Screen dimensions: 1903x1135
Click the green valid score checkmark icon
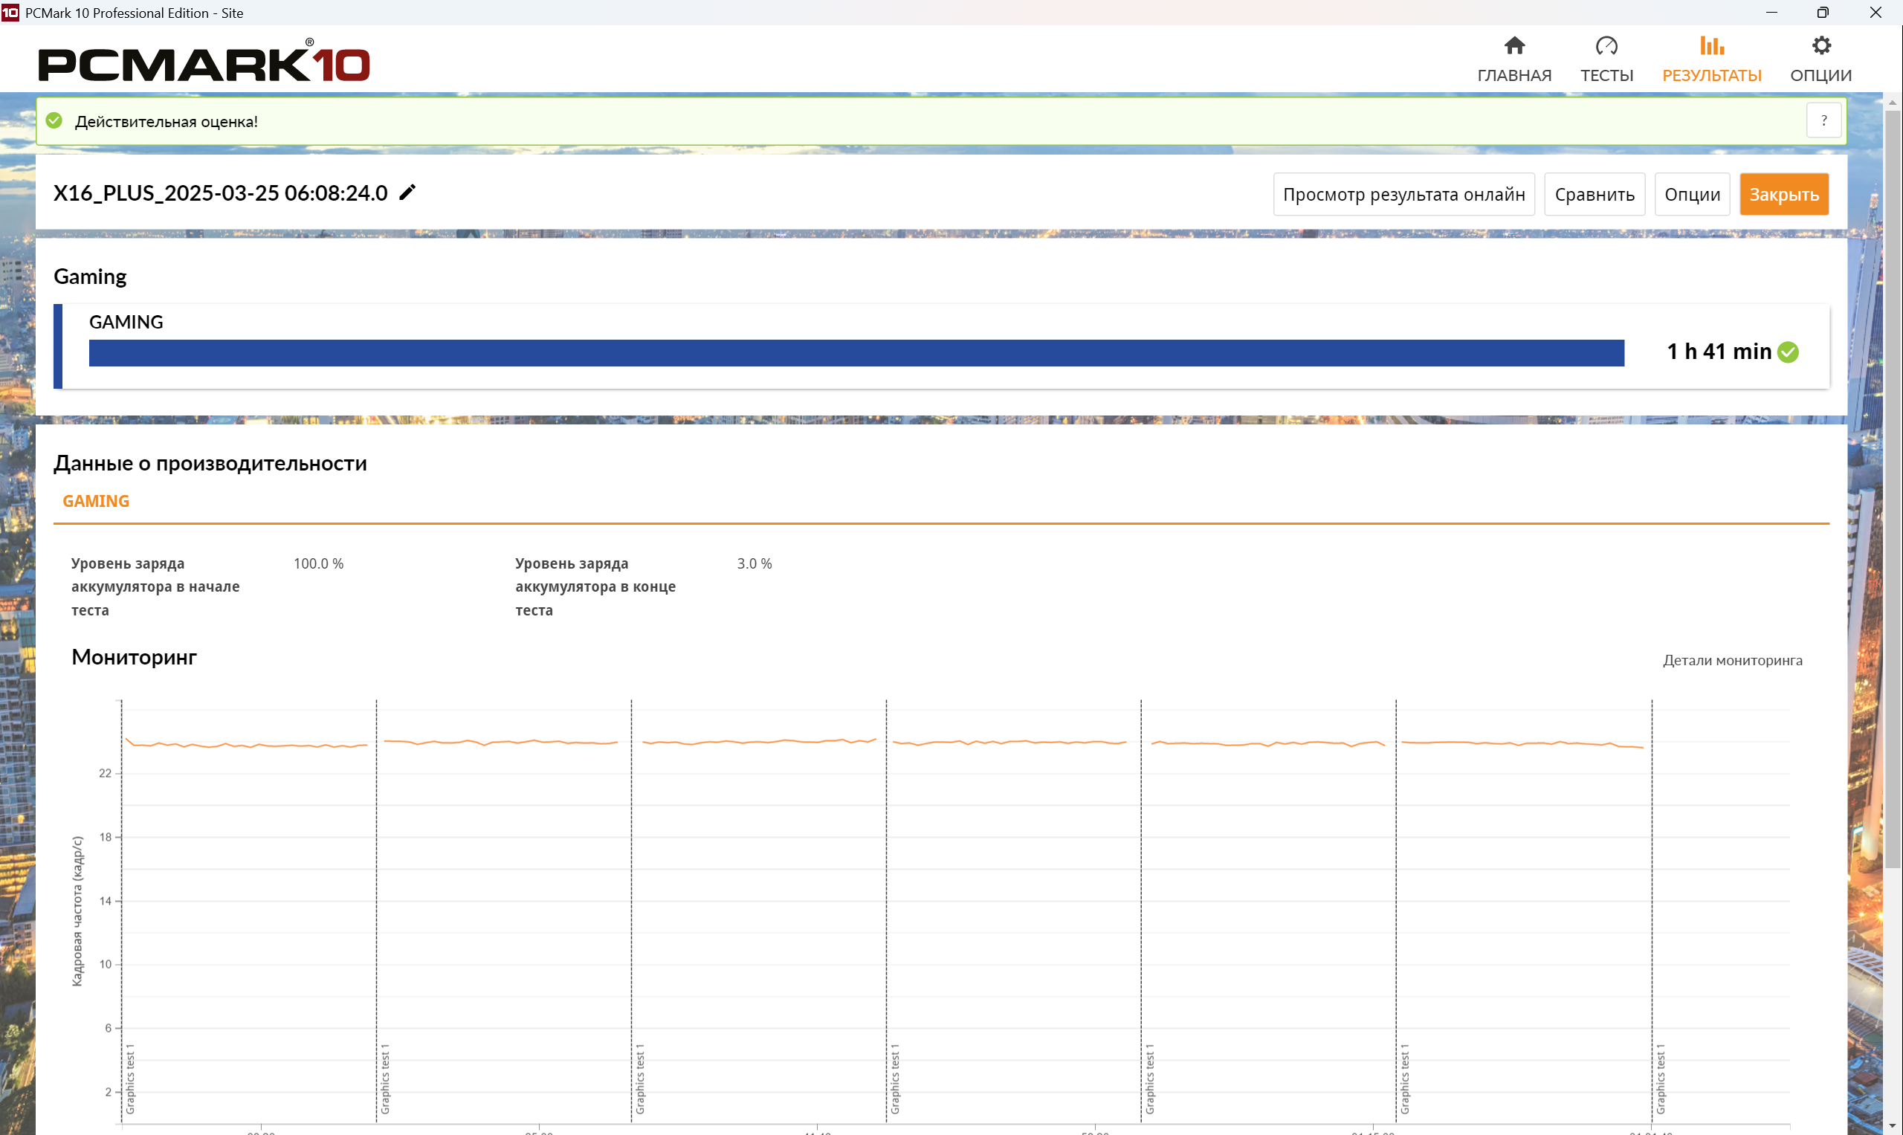(x=54, y=121)
